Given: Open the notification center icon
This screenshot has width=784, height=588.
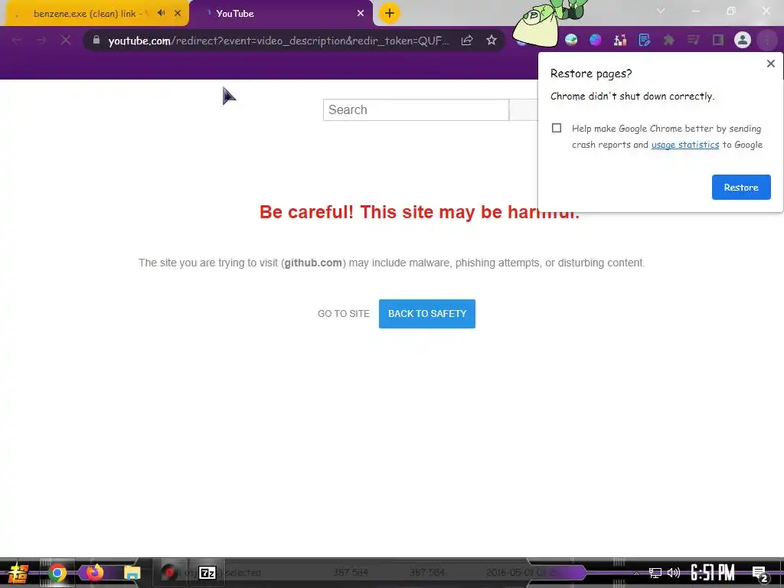Looking at the screenshot, I should pyautogui.click(x=759, y=573).
